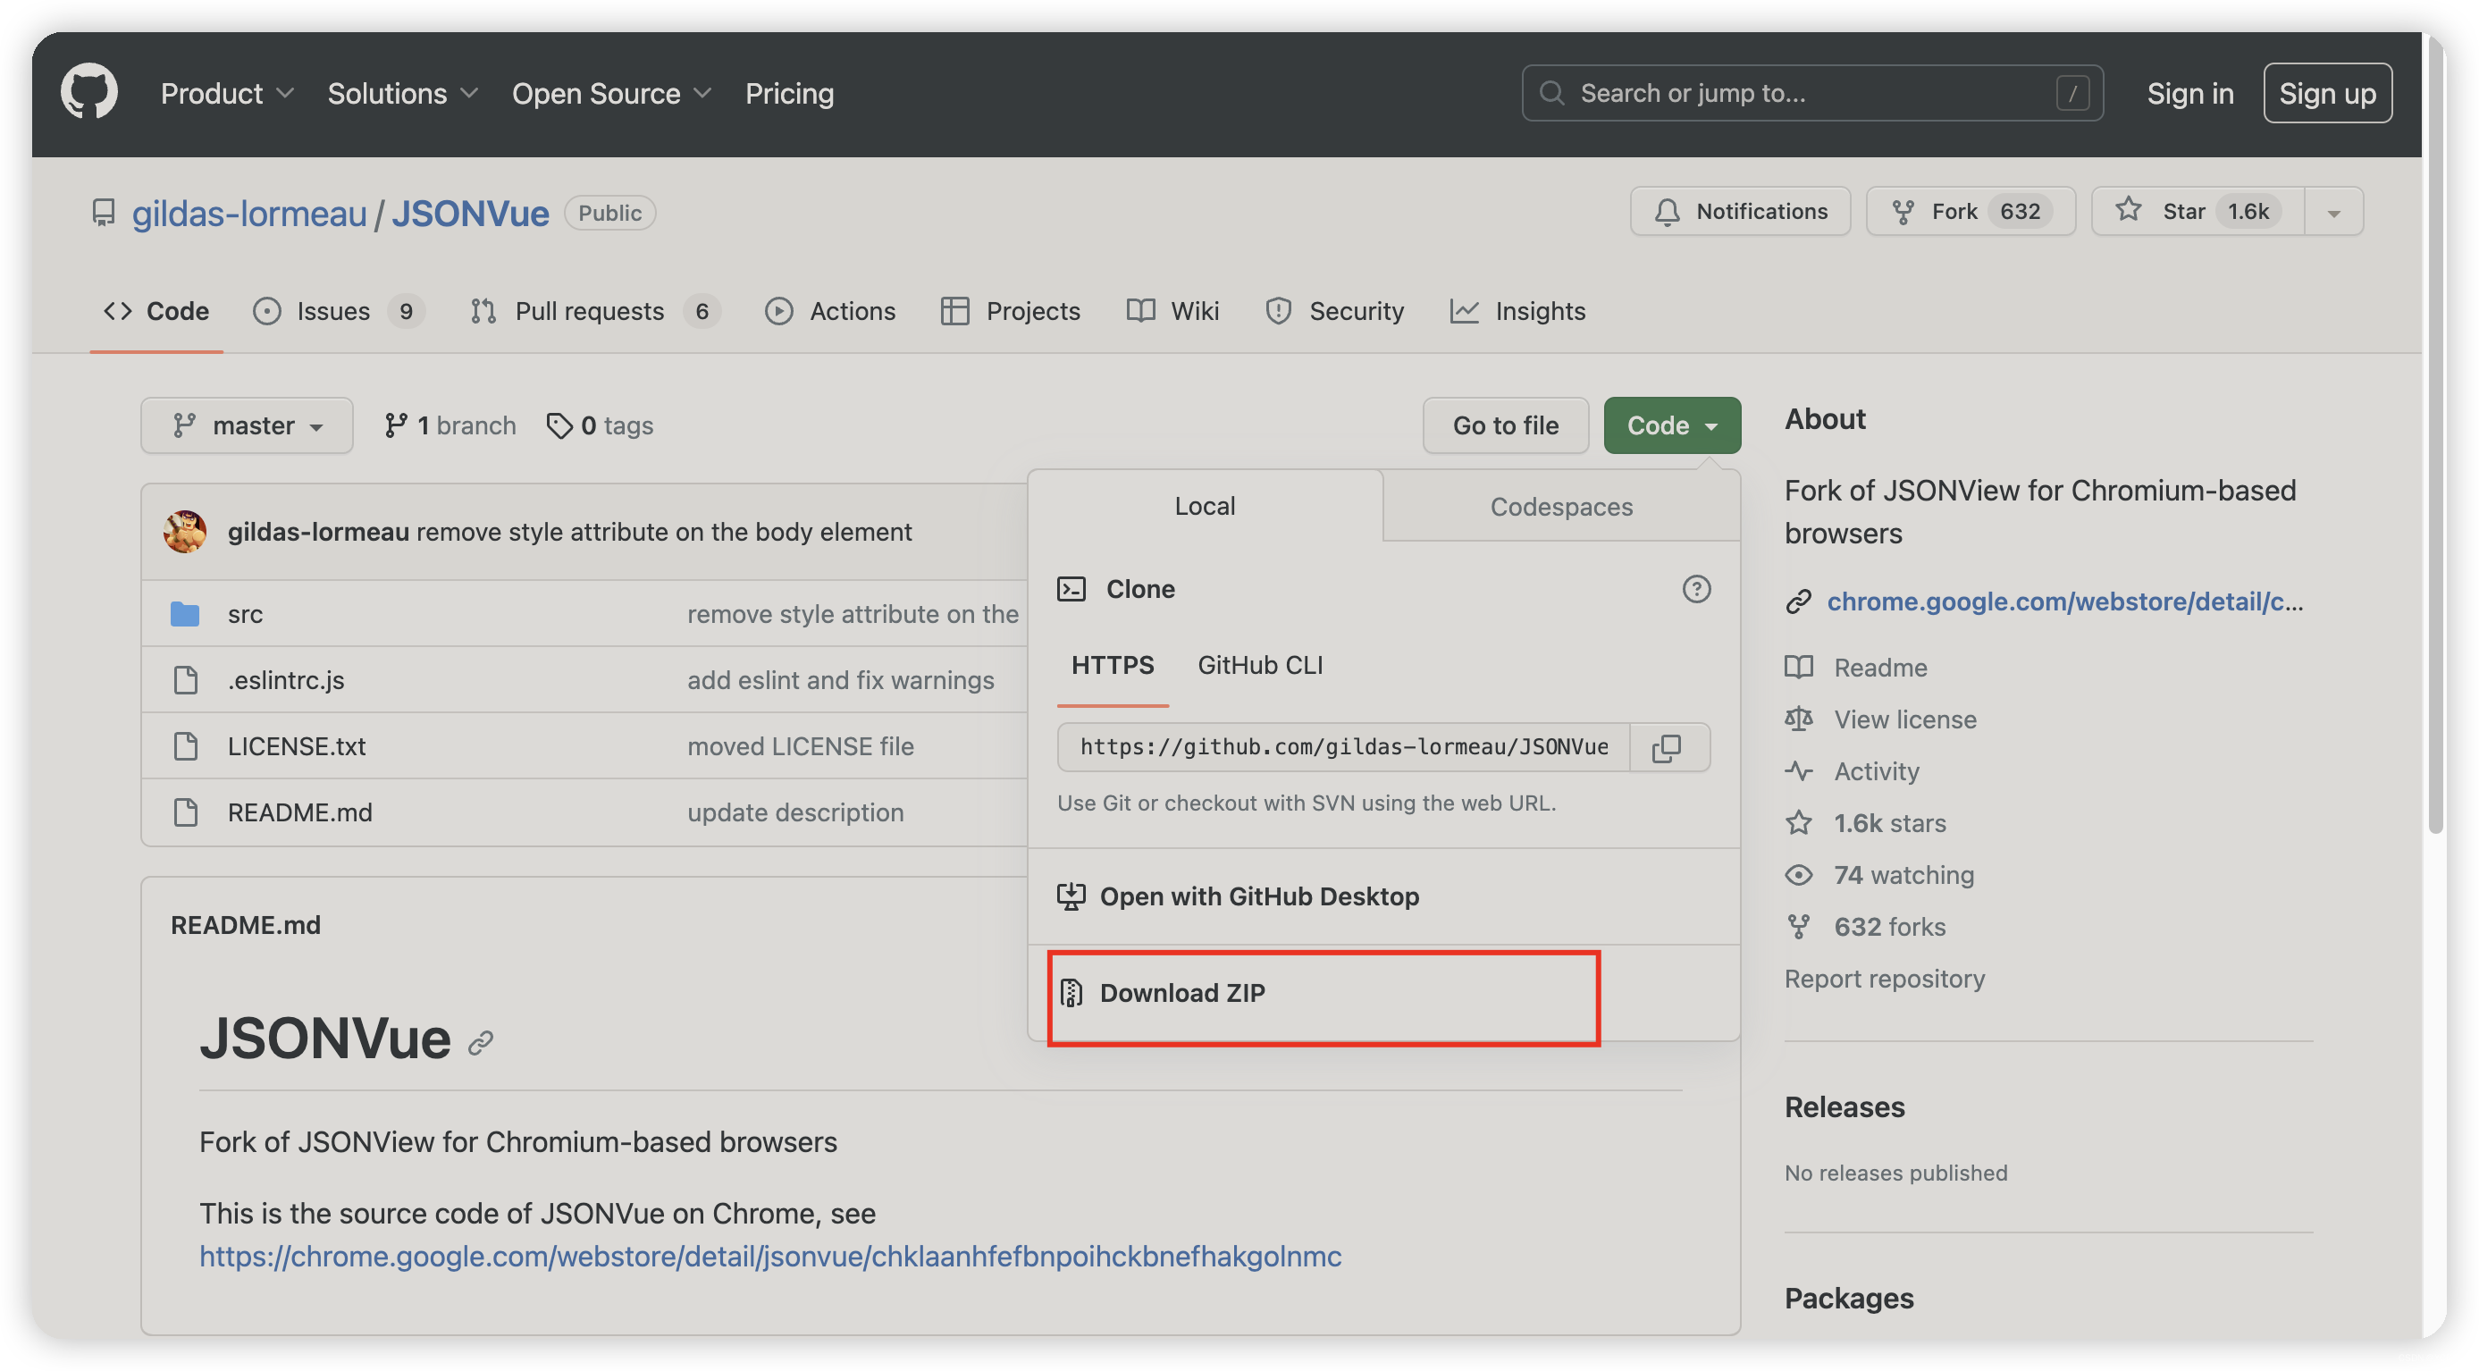Click the Clone help question-mark icon
Screen dimensions: 2479x1371
[x=1695, y=589]
